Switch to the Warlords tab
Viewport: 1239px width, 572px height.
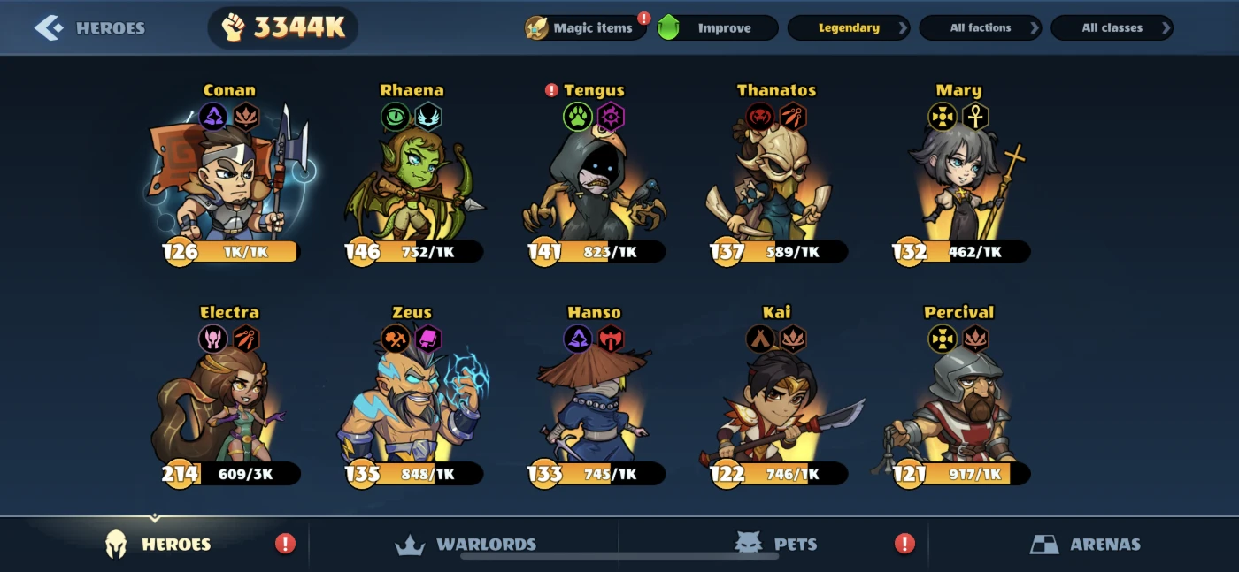pos(466,544)
